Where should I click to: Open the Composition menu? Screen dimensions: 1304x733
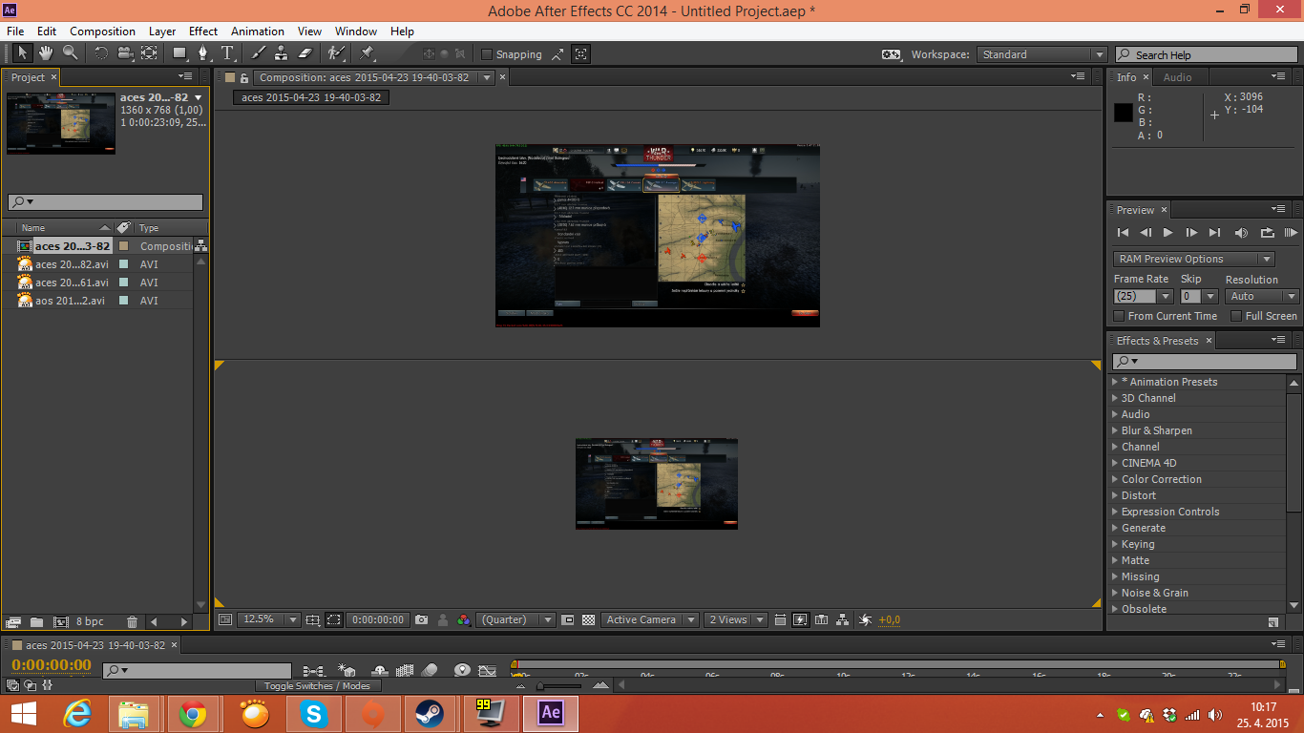coord(102,31)
